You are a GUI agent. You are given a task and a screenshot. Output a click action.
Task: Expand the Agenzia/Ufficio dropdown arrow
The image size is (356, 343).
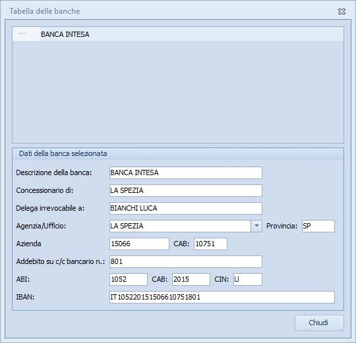point(256,226)
